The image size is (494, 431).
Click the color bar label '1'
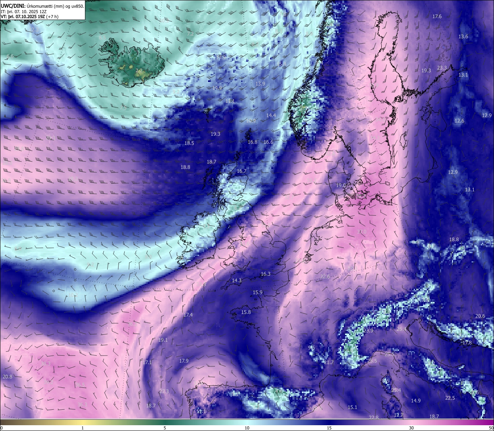click(x=83, y=428)
